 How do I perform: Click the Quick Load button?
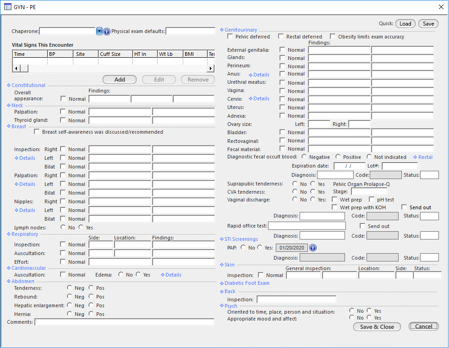tap(405, 24)
